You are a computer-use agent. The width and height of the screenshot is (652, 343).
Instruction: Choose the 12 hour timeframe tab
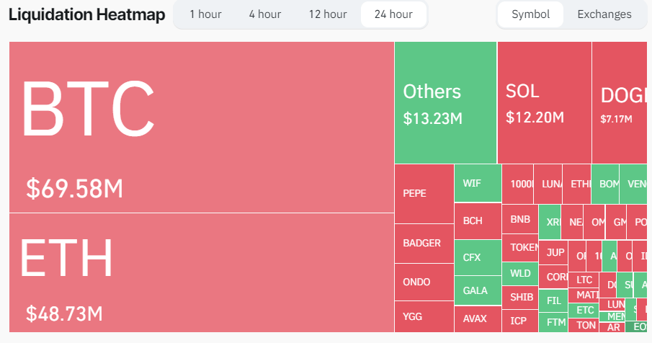(328, 14)
